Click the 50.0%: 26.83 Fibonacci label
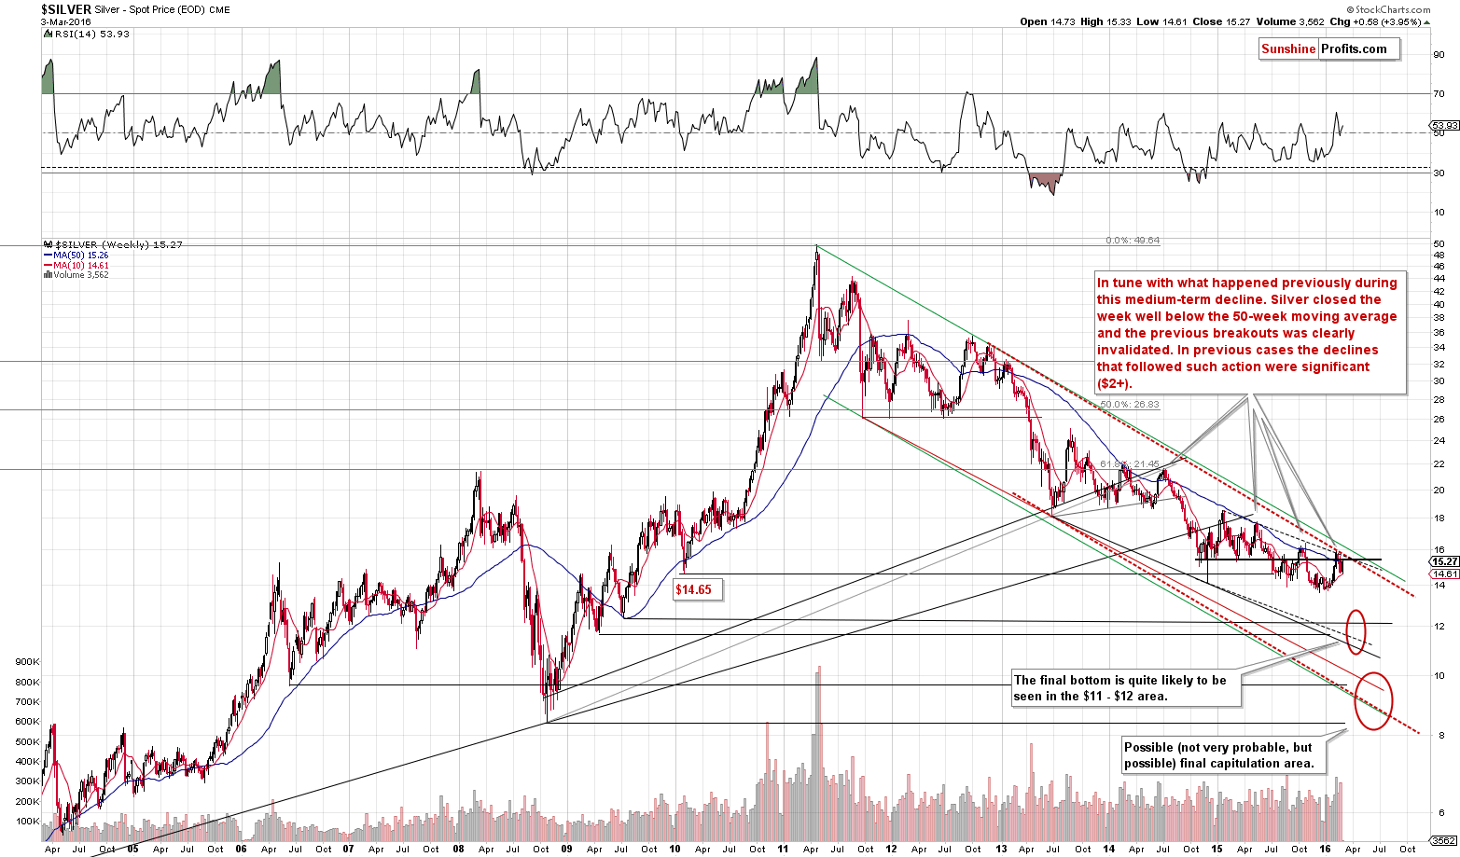 (1129, 405)
